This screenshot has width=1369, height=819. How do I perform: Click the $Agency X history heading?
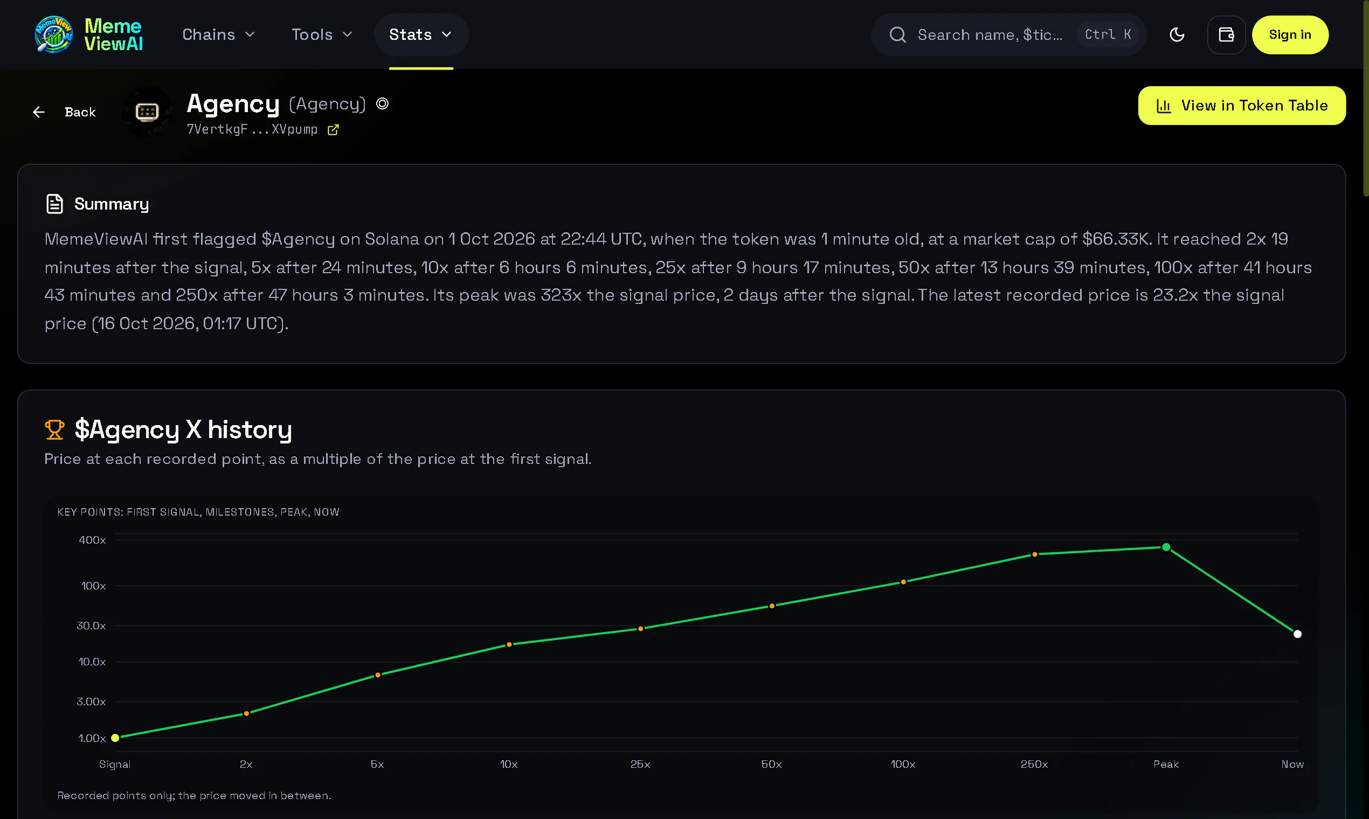[183, 429]
